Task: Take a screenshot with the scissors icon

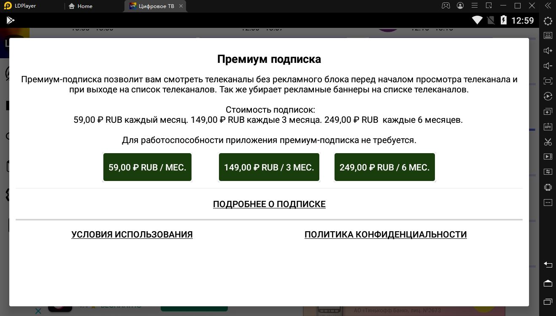Action: tap(548, 142)
